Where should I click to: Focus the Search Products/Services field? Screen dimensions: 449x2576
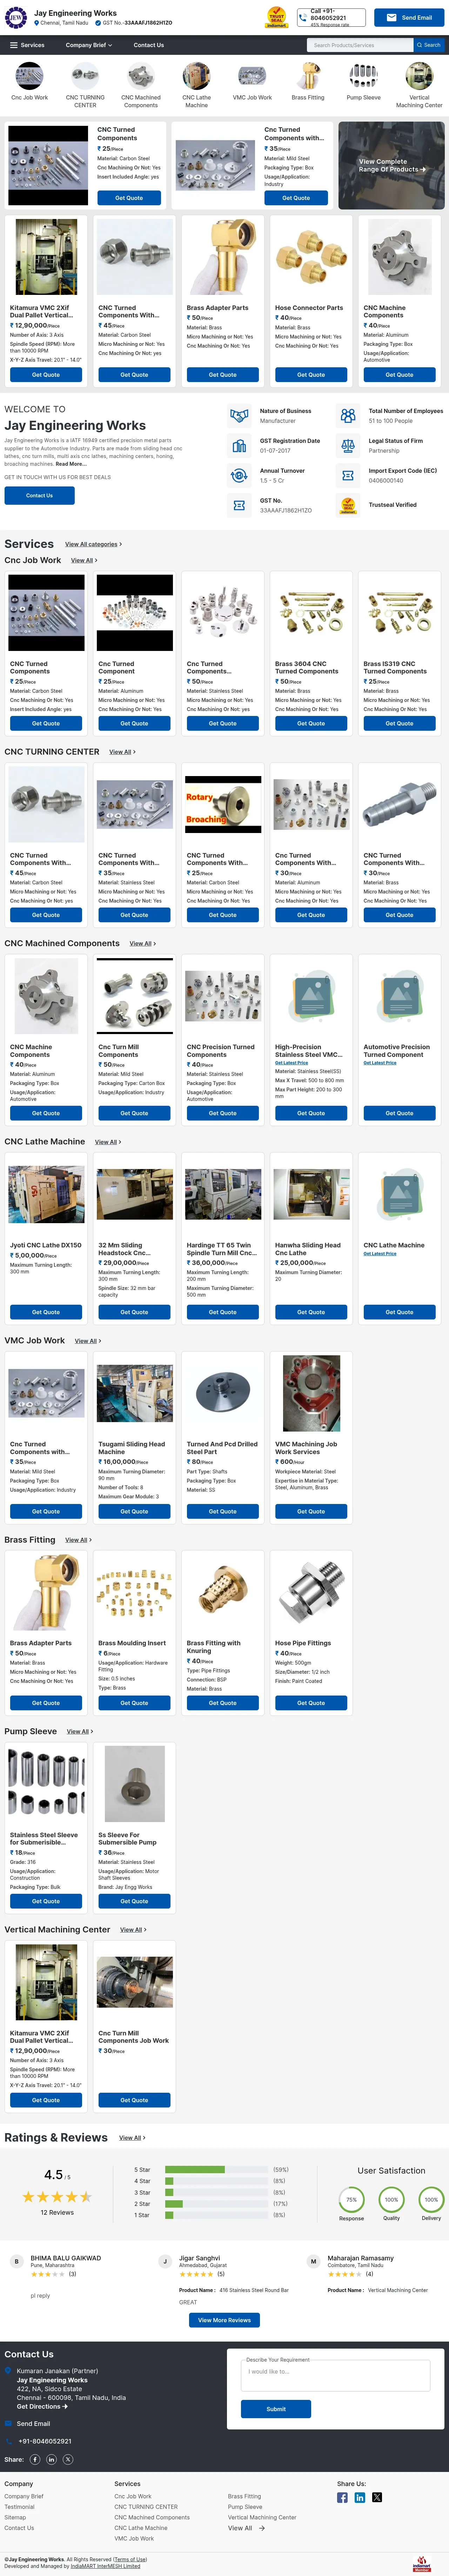point(359,45)
